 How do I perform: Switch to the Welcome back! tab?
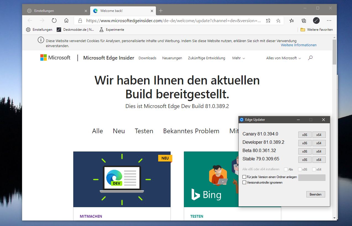122,11
